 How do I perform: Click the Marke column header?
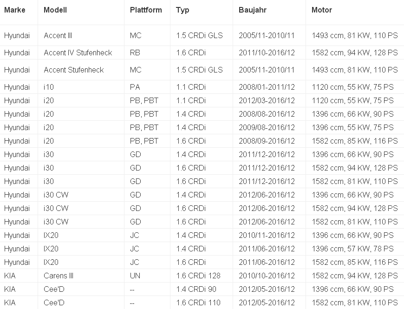pyautogui.click(x=14, y=10)
